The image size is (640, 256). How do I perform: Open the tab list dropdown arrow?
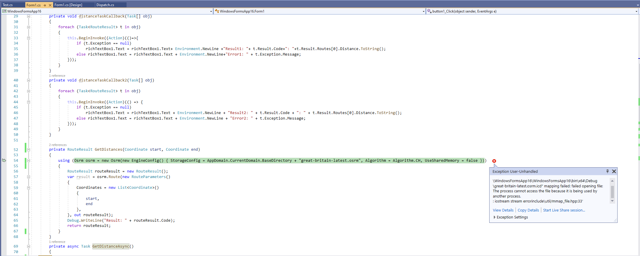[x=638, y=5]
